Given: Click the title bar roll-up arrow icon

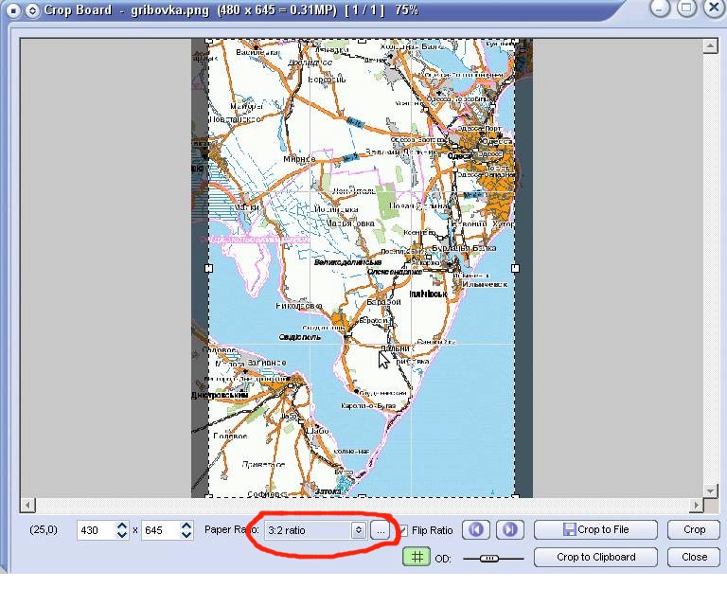Looking at the screenshot, I should 32,10.
